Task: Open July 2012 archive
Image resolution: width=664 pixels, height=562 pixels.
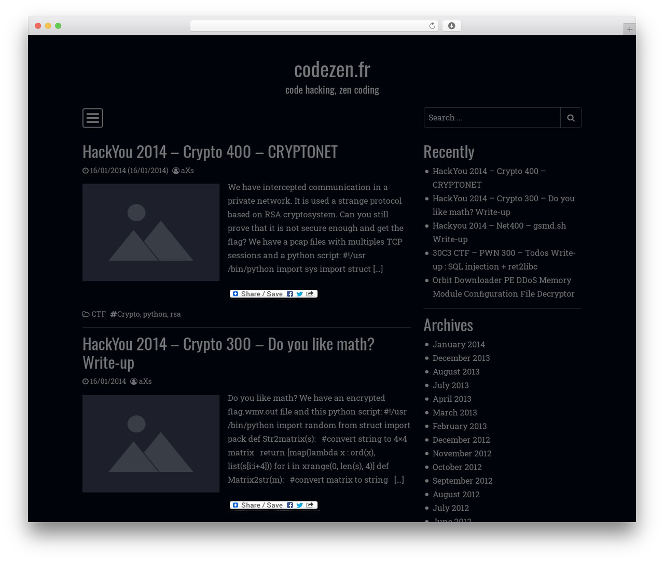Action: point(451,508)
